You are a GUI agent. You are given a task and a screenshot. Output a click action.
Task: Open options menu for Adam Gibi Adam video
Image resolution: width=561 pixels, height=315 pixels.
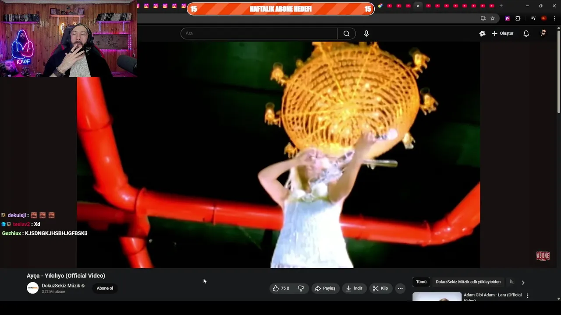528,296
